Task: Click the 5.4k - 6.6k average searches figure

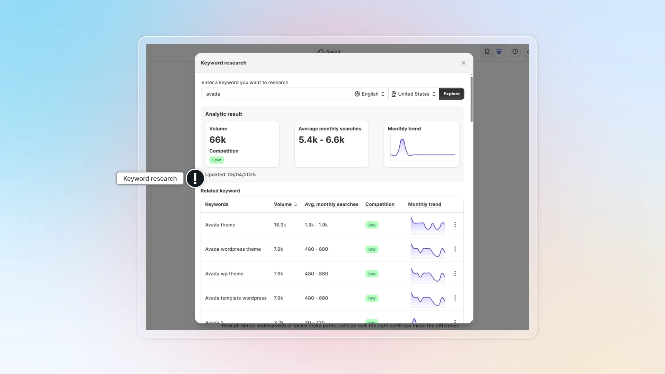Action: (321, 140)
